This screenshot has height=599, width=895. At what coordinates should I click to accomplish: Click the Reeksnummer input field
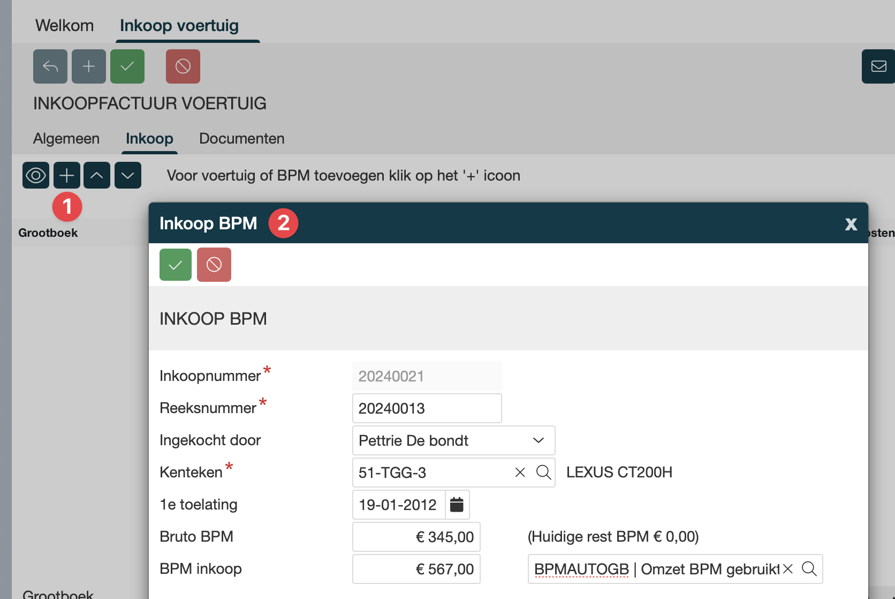[427, 408]
